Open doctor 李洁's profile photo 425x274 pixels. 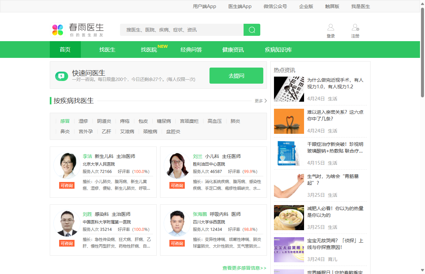(67, 165)
